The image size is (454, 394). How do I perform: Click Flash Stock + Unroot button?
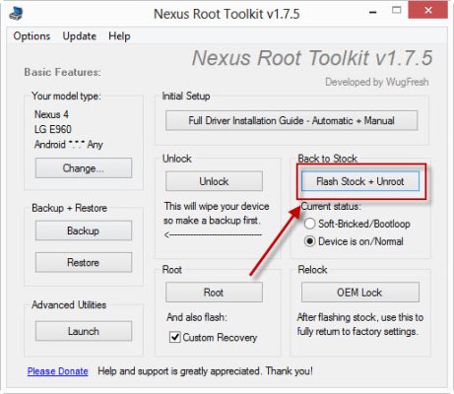pos(360,181)
